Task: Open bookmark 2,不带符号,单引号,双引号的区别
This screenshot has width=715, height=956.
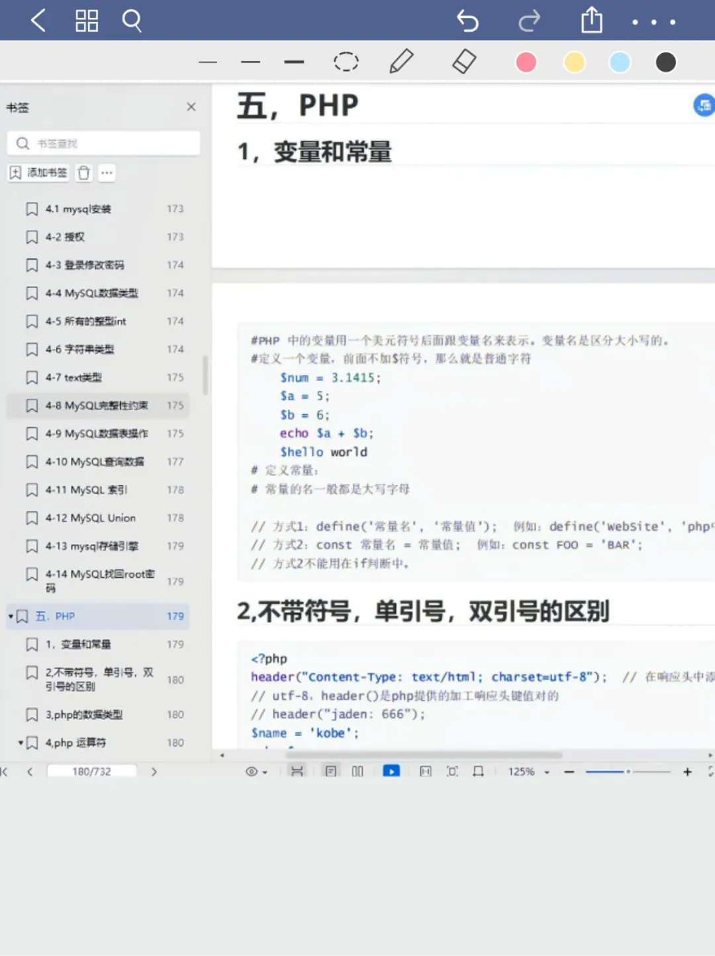Action: tap(98, 679)
